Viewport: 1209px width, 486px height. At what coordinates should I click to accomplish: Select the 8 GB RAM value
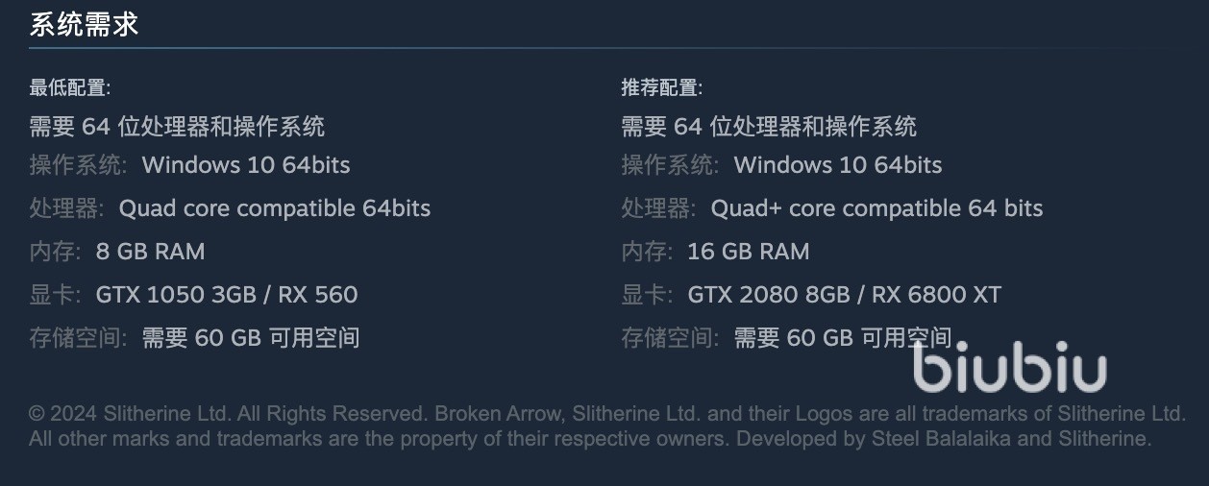(x=150, y=252)
